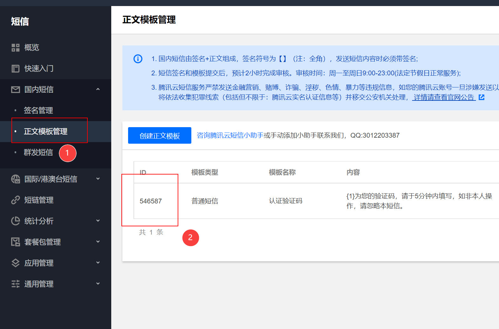Image resolution: width=499 pixels, height=329 pixels.
Task: Click the 共 1 条 total count
Action: click(151, 232)
